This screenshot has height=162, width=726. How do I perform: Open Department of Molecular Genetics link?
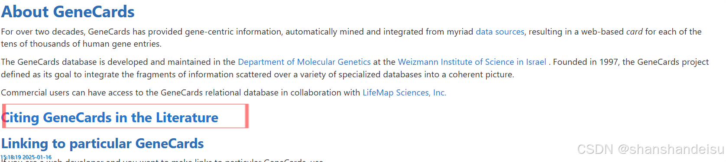pyautogui.click(x=304, y=62)
